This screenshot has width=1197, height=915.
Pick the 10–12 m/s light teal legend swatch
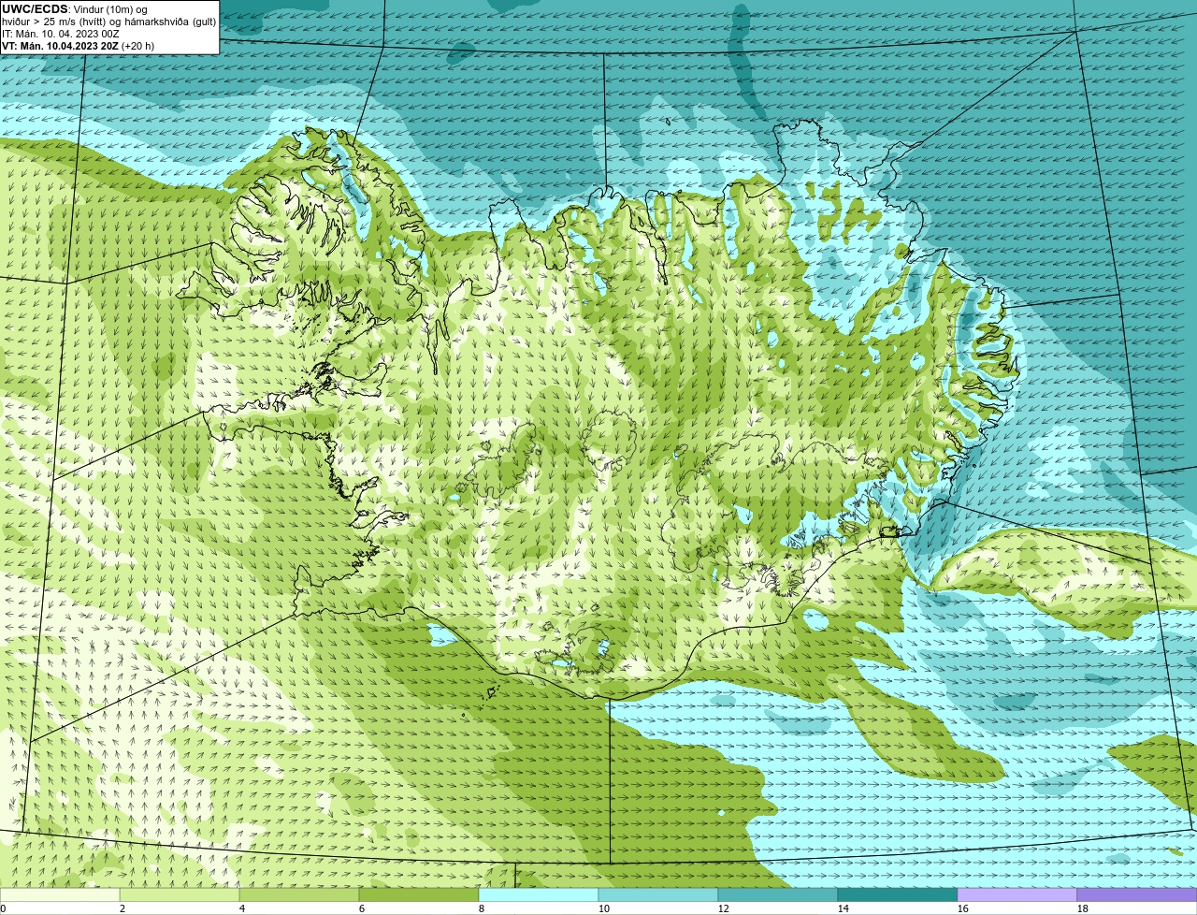tap(658, 895)
